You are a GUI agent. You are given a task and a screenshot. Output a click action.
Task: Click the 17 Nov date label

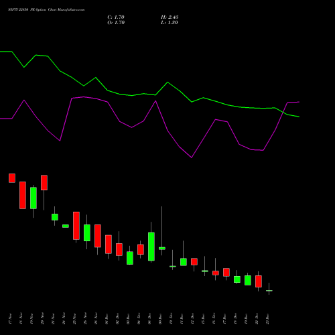pyautogui.click(x=10, y=319)
